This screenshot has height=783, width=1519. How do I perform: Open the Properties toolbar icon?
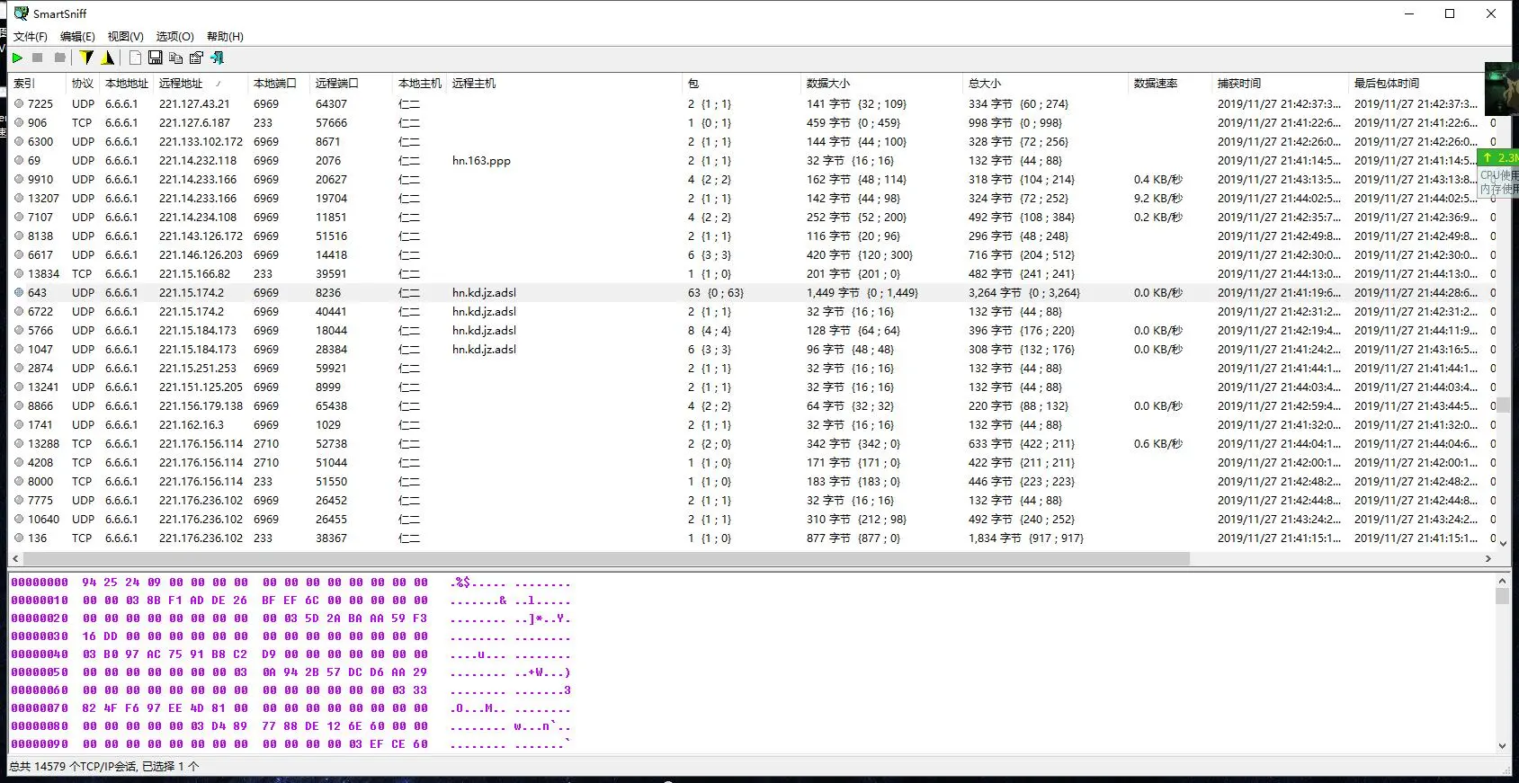196,58
